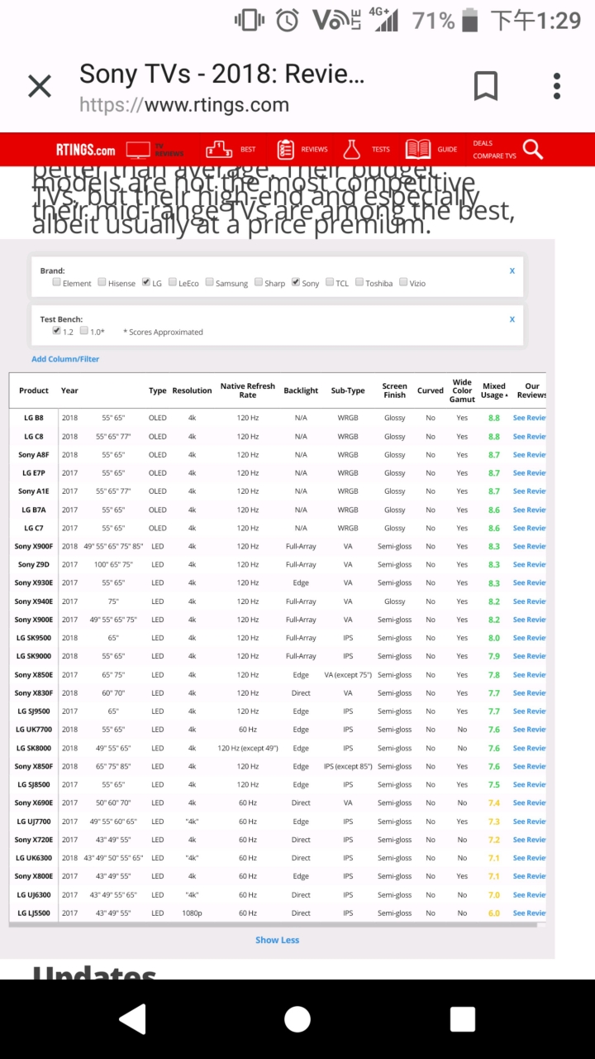
Task: Open DEALS in the nav bar
Action: pyautogui.click(x=483, y=143)
